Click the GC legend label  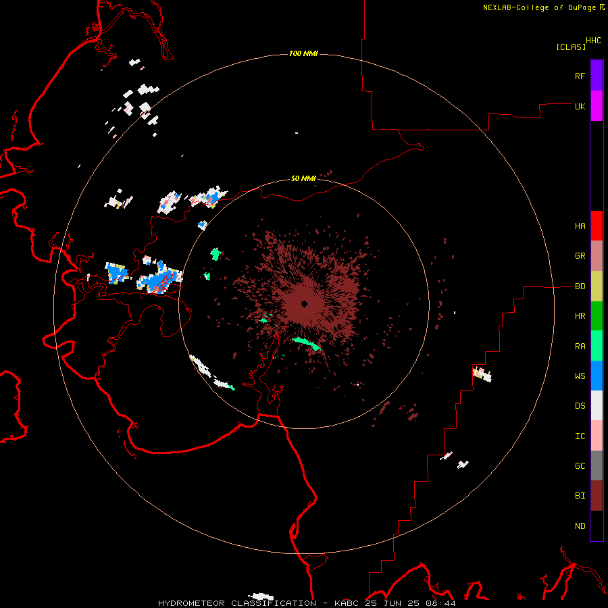pyautogui.click(x=580, y=466)
